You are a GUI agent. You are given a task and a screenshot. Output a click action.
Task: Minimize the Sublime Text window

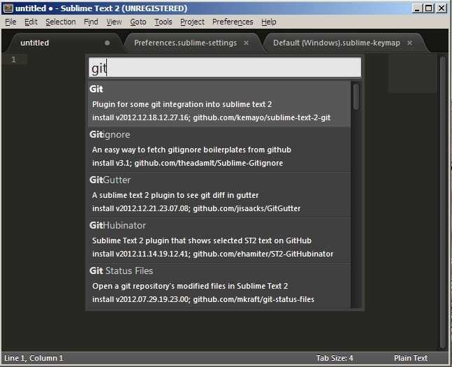click(417, 8)
